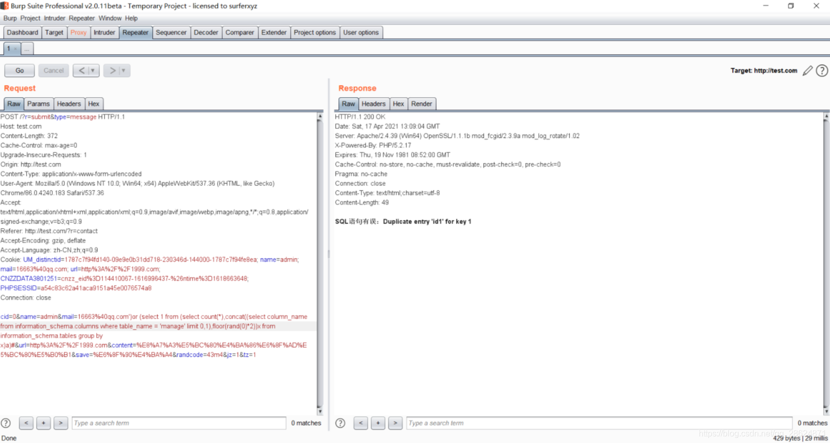
Task: Show request Hex tab
Action: click(94, 104)
